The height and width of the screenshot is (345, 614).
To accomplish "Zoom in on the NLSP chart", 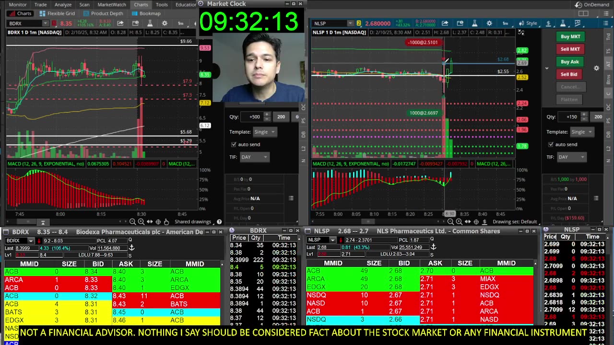I will point(459,222).
